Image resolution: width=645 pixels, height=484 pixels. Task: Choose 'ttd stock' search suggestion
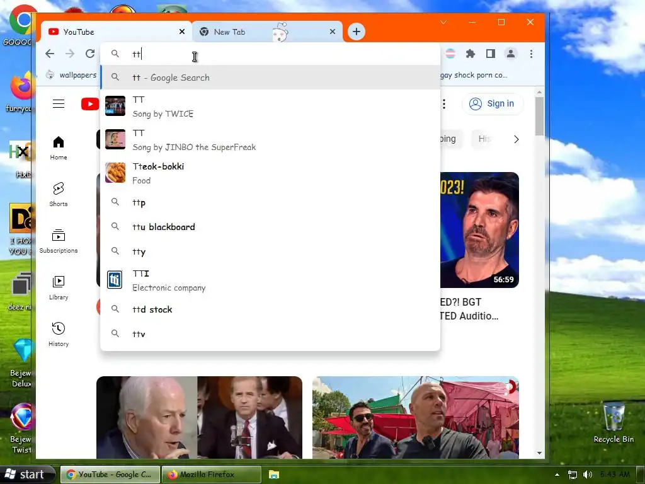pyautogui.click(x=270, y=309)
